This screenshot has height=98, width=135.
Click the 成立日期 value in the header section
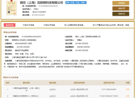tap(38, 15)
